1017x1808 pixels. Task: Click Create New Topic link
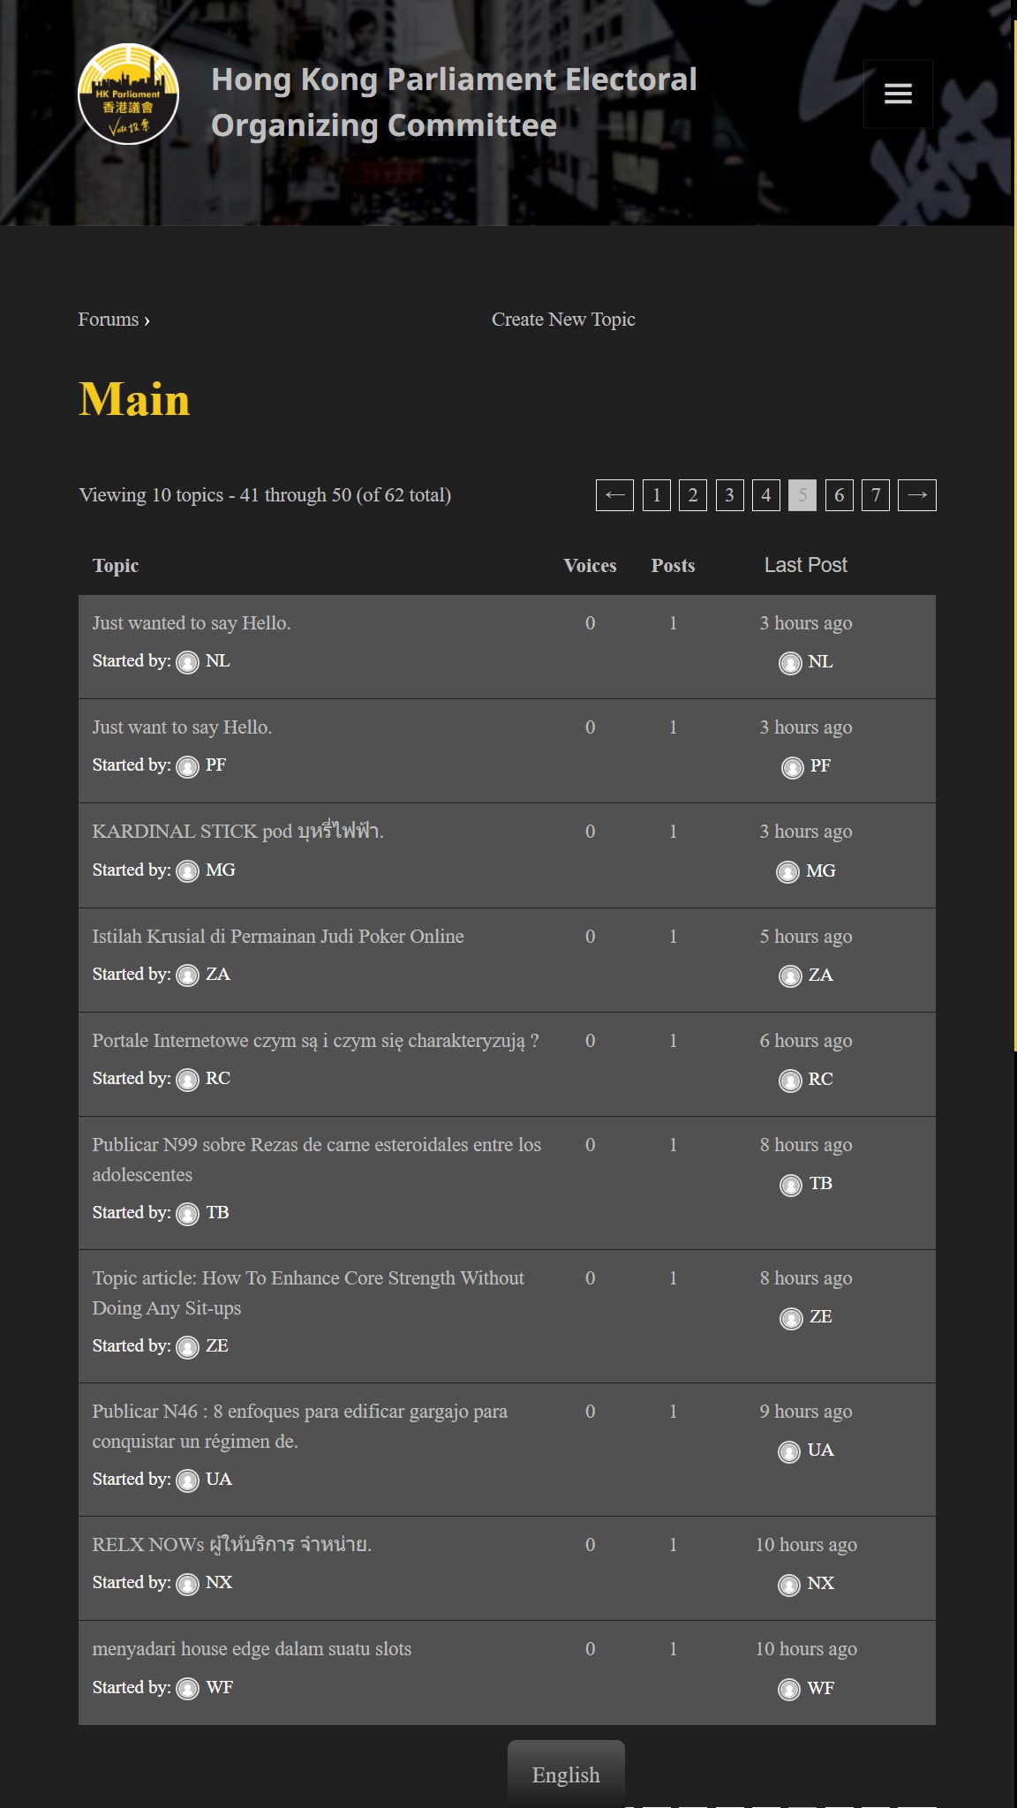pos(563,320)
